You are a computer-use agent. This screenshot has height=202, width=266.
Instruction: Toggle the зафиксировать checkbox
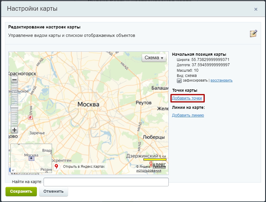(x=179, y=81)
